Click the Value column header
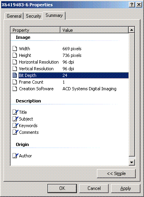The image size is (144, 197). [94, 30]
